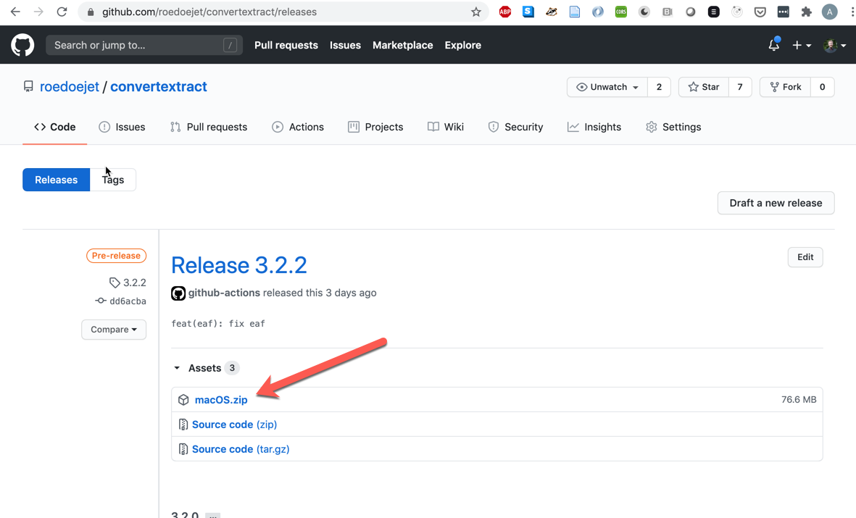856x518 pixels.
Task: Download macOS.zip
Action: point(221,400)
